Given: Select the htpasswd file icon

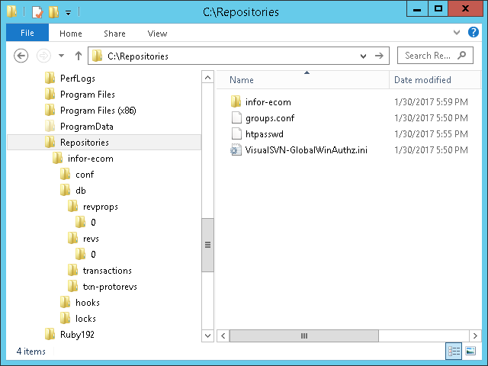Looking at the screenshot, I should 236,134.
